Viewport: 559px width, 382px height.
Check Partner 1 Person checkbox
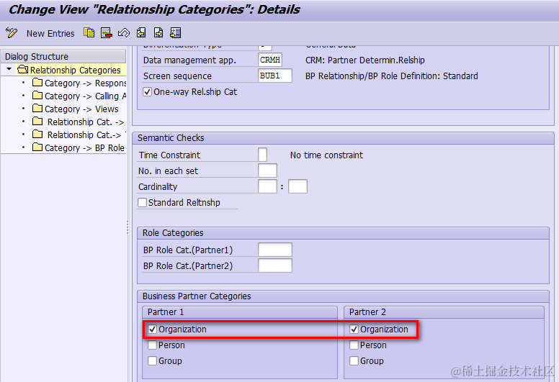(152, 345)
